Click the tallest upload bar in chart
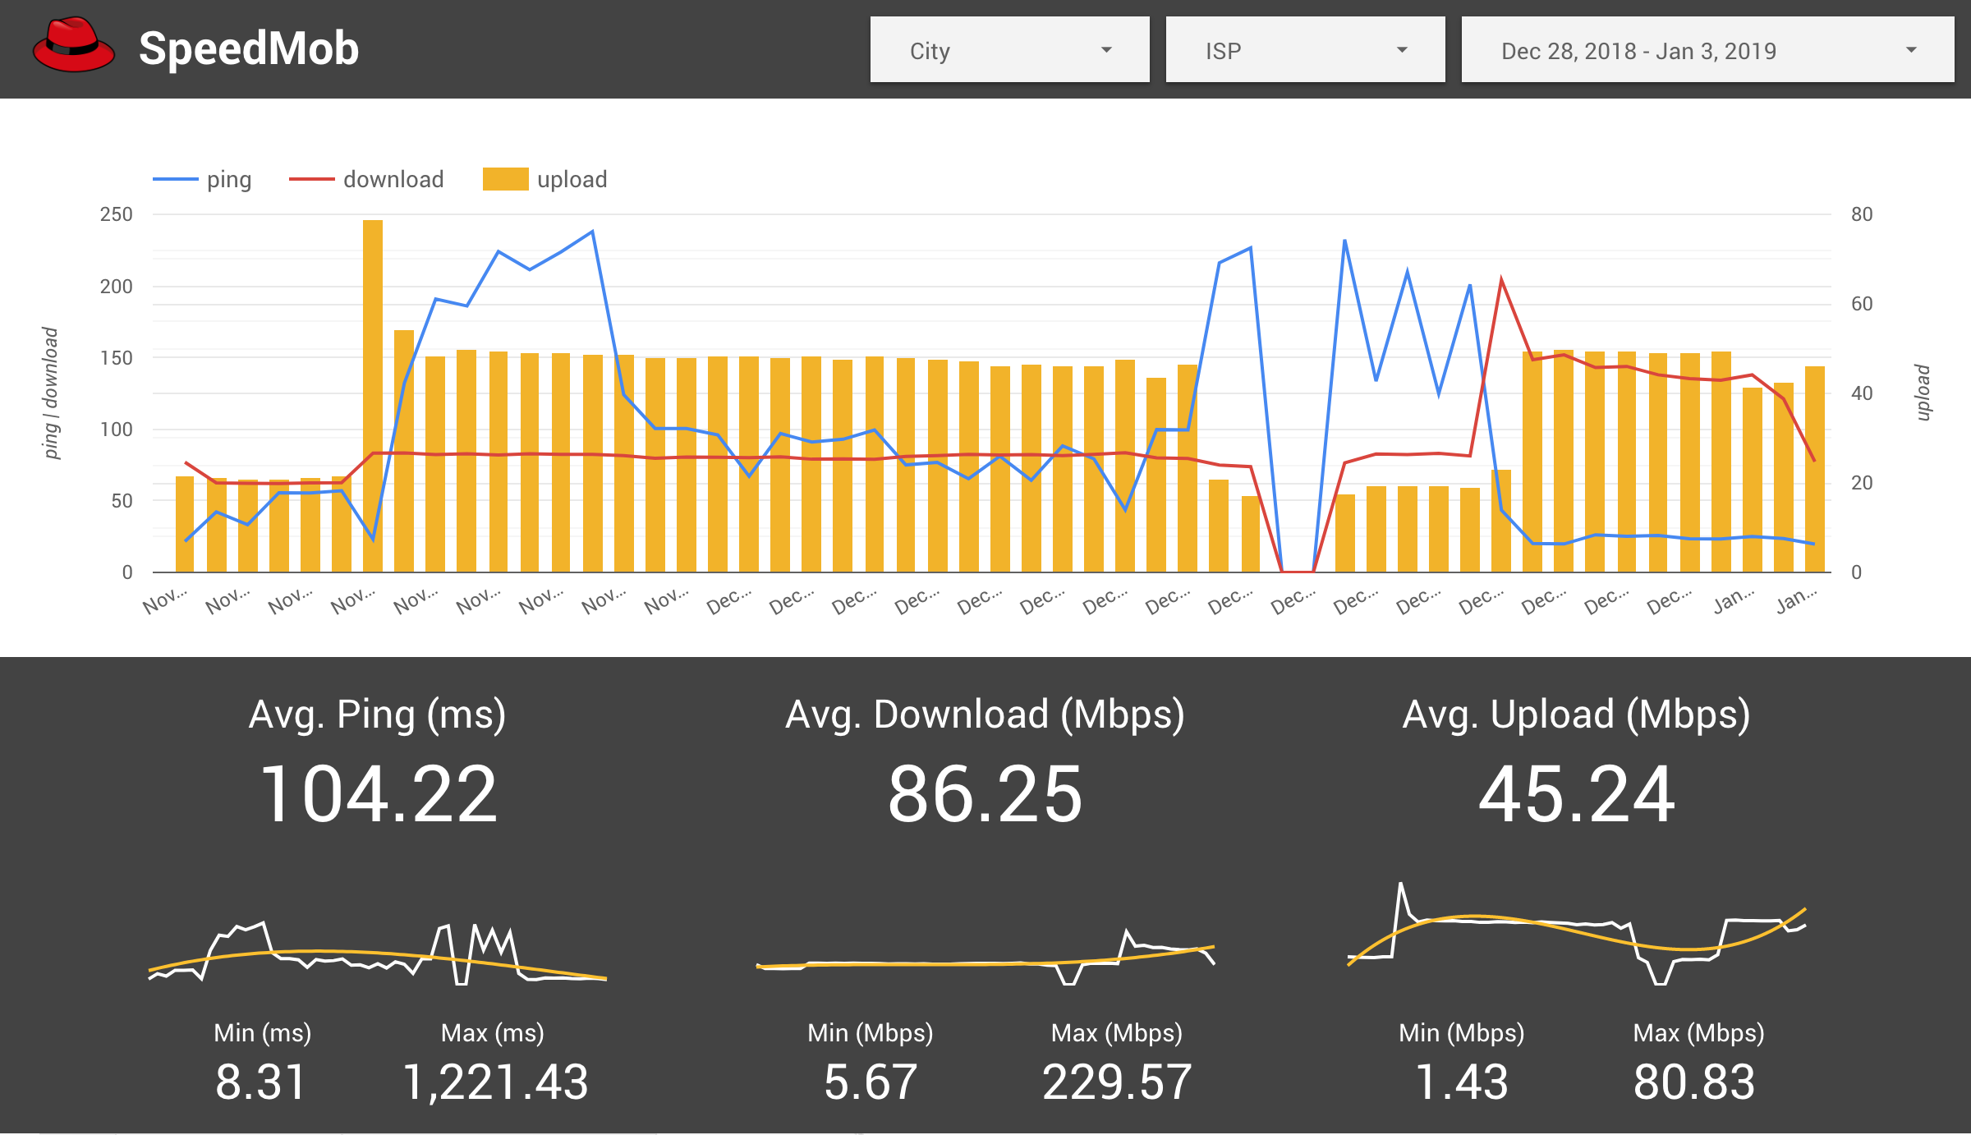The height and width of the screenshot is (1135, 1971). 372,394
